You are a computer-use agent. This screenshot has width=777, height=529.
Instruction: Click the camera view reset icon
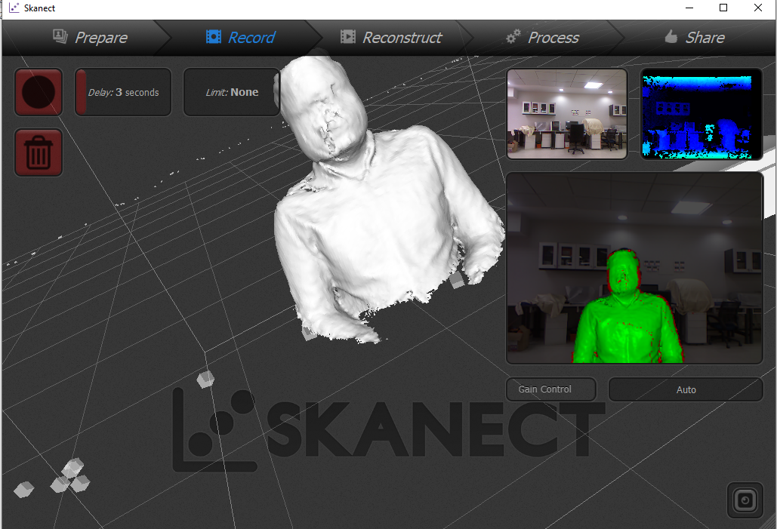tap(745, 500)
